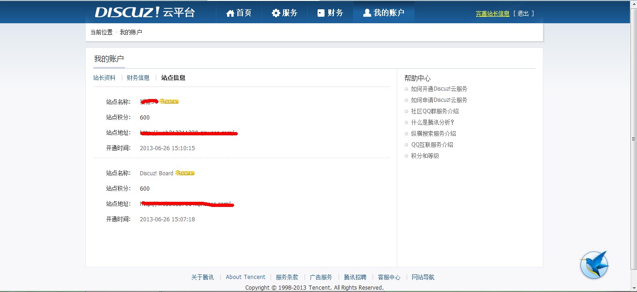Click the person icon beside 我的账户

coord(367,13)
